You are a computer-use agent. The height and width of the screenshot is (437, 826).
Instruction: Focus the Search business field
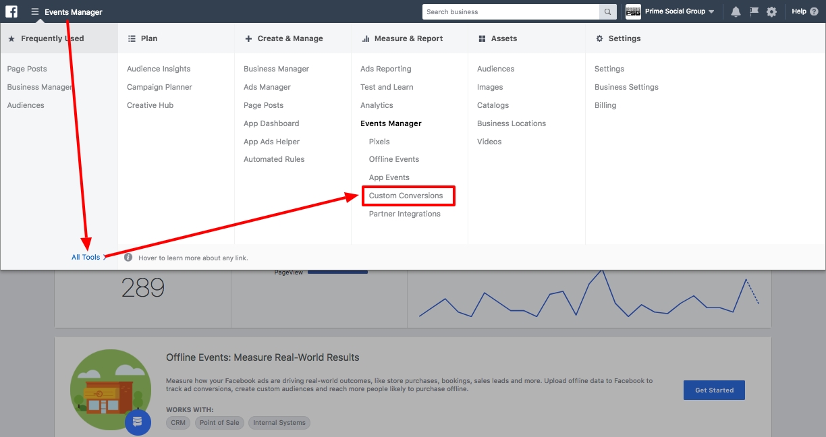(511, 11)
